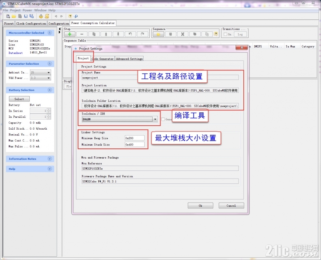Click the Minimum Stack Size field
321x260 pixels.
[x=135, y=144]
